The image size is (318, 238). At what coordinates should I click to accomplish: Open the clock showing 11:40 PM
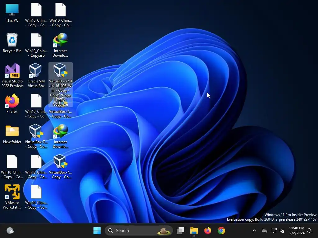click(297, 231)
